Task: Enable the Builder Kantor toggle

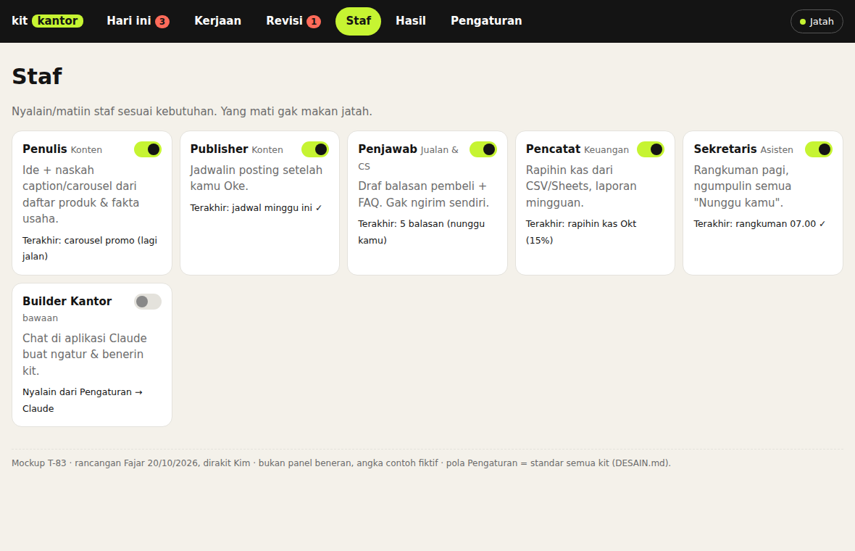Action: click(148, 302)
